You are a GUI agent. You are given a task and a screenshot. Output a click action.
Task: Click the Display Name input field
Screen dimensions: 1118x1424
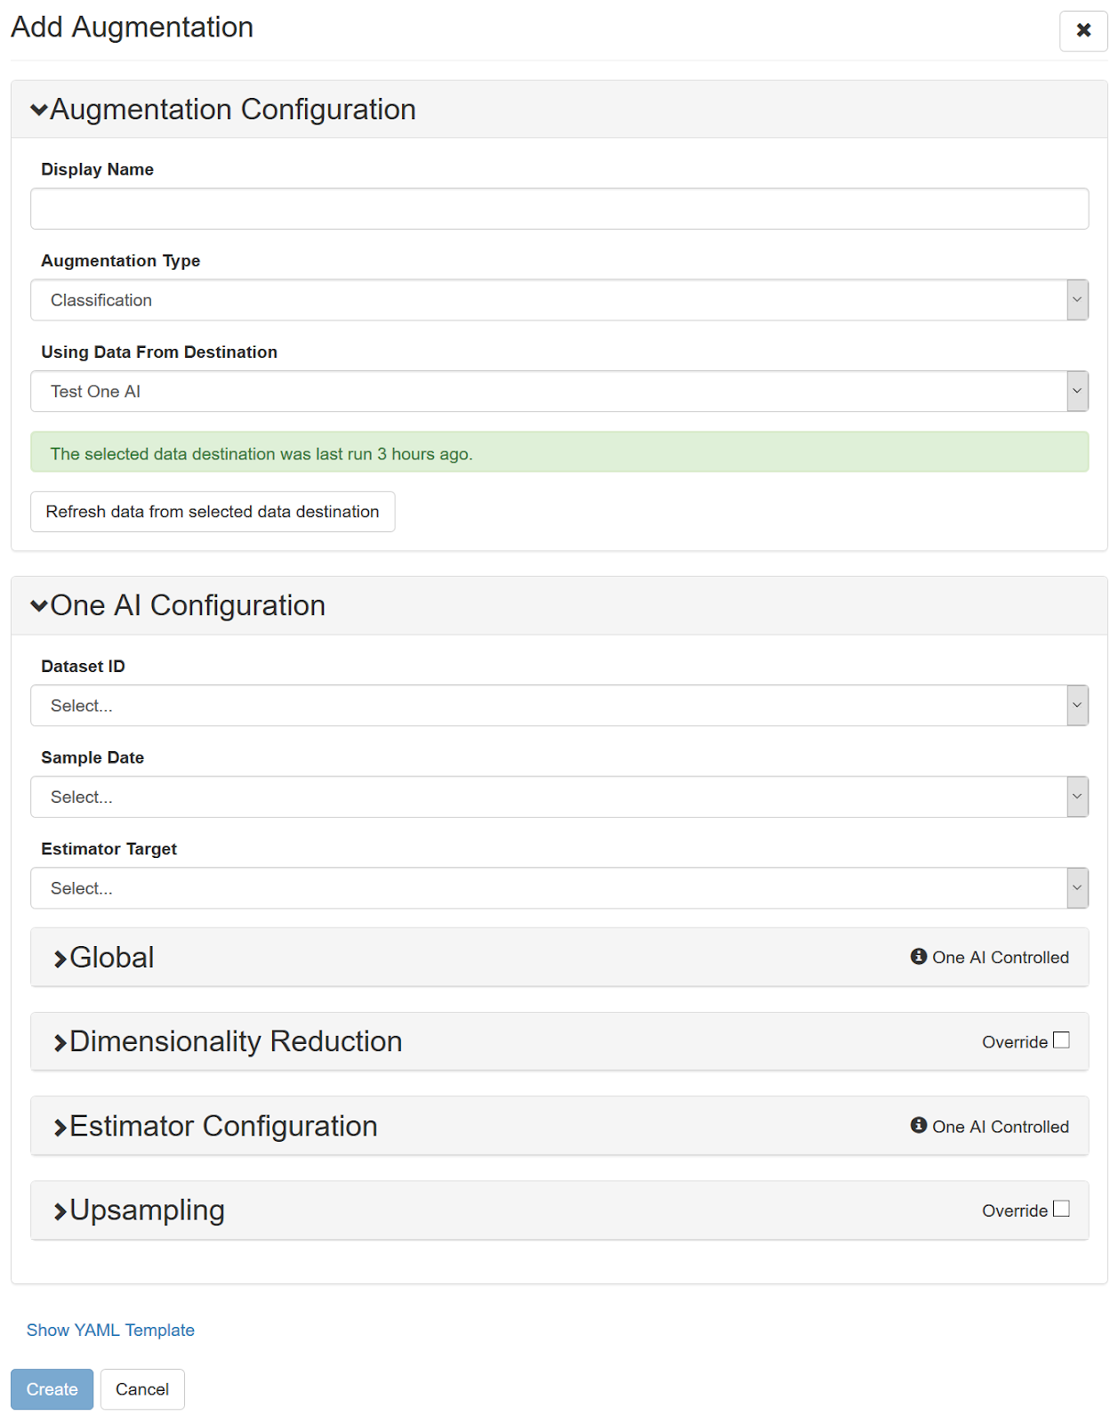(x=559, y=209)
